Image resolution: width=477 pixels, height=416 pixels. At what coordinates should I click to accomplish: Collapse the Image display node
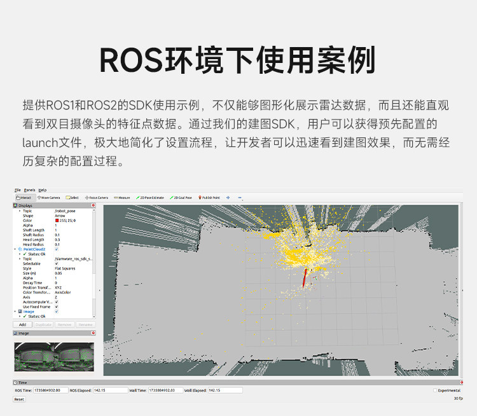click(15, 312)
